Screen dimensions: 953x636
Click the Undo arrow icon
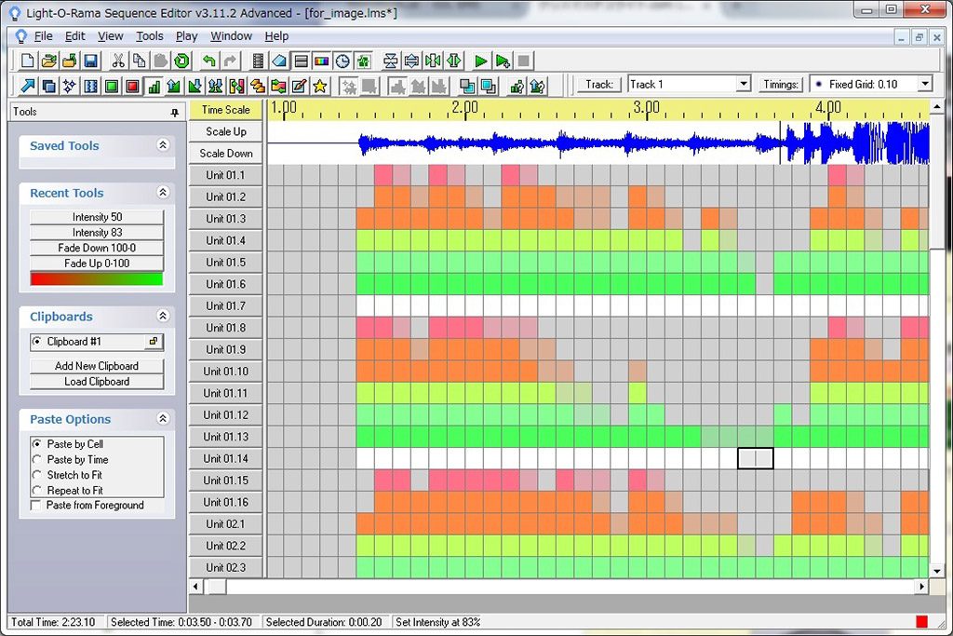click(208, 61)
